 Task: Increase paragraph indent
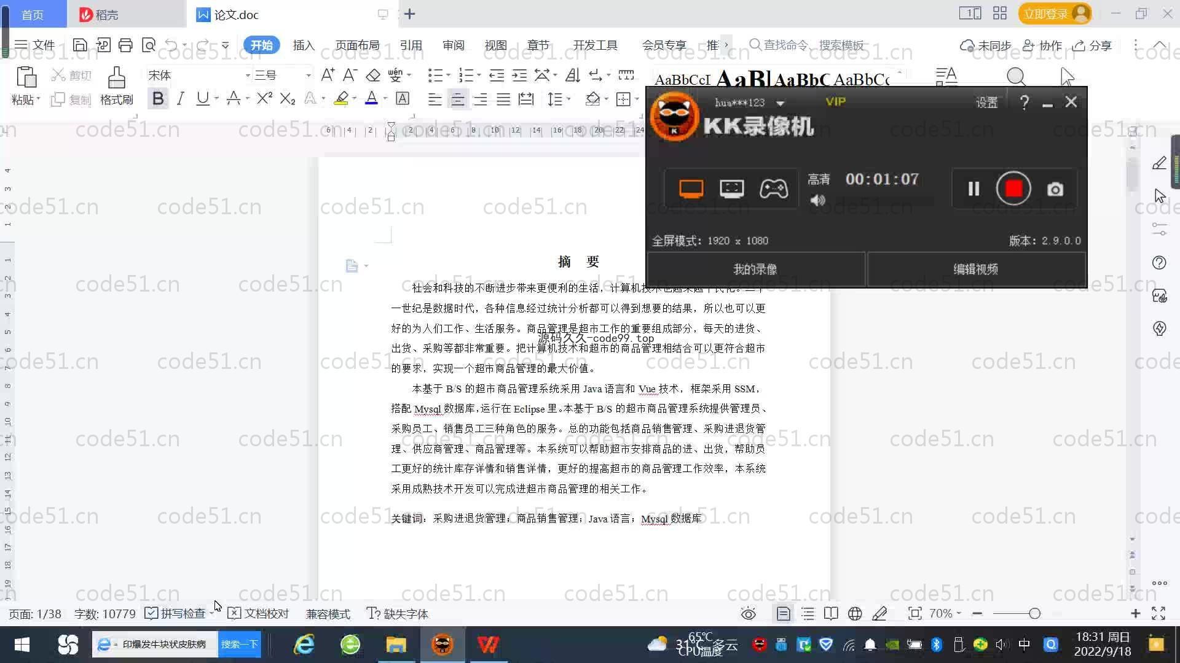pyautogui.click(x=519, y=75)
